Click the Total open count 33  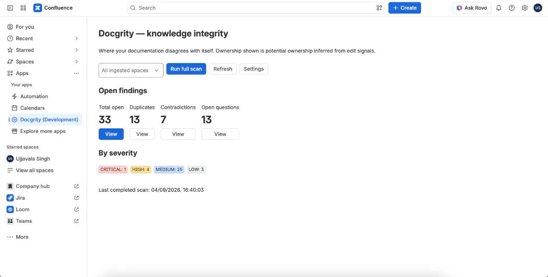click(x=105, y=120)
